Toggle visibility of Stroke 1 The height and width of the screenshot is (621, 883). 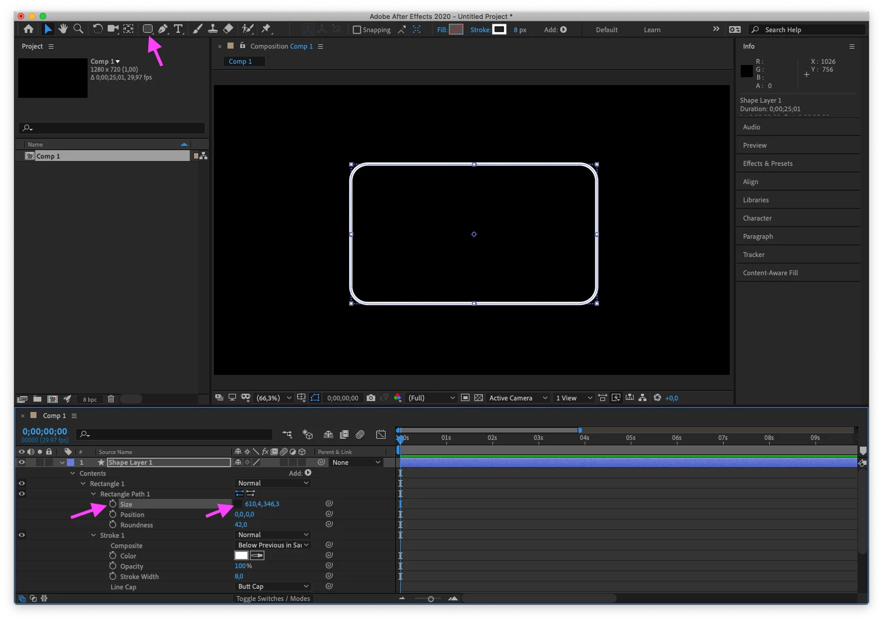[22, 535]
